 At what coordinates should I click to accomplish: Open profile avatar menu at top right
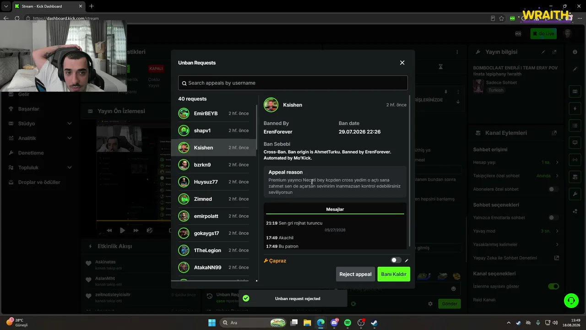click(x=568, y=33)
